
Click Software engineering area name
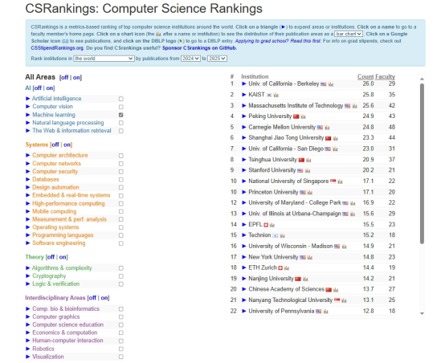click(59, 243)
